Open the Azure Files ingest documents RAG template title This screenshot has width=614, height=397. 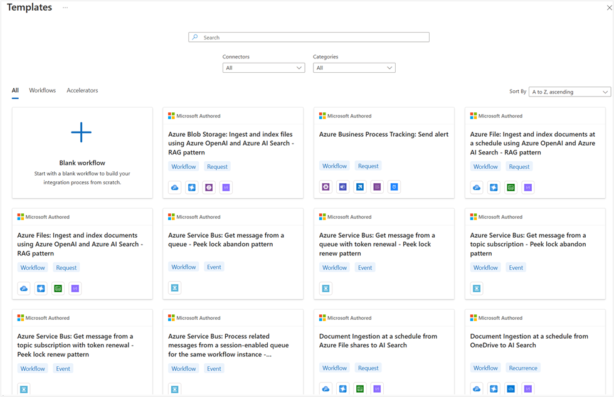point(80,245)
